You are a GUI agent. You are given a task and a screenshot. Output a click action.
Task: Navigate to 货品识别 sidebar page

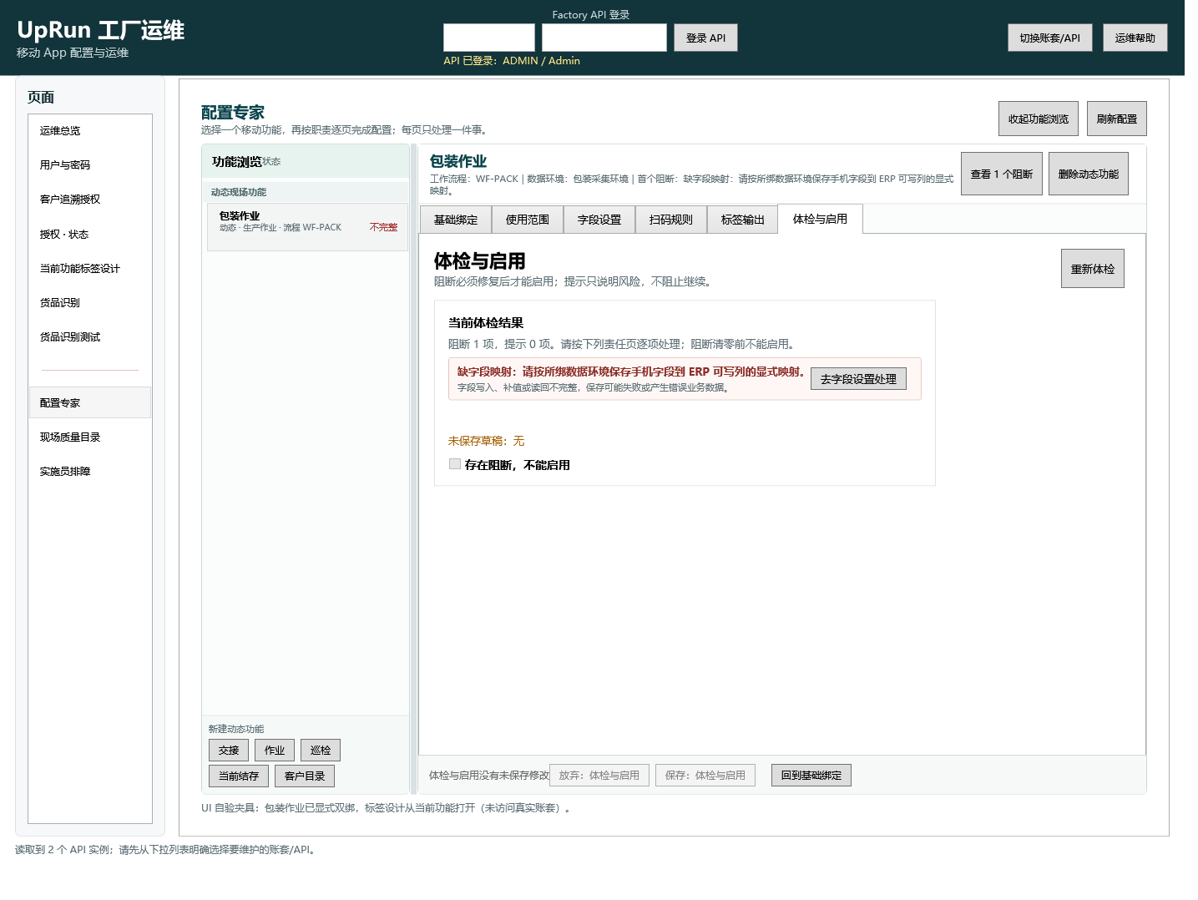(x=90, y=303)
